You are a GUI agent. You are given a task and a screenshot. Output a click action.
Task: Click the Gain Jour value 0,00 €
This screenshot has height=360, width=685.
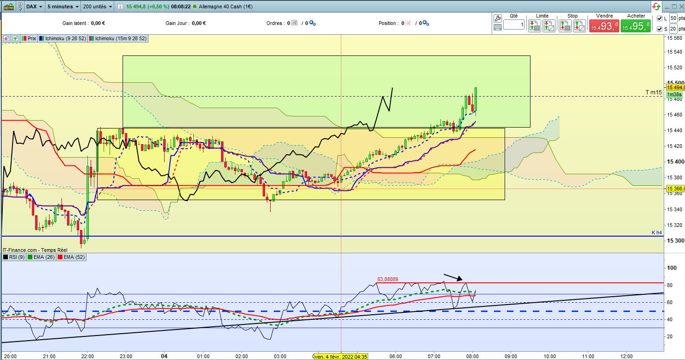(x=198, y=23)
